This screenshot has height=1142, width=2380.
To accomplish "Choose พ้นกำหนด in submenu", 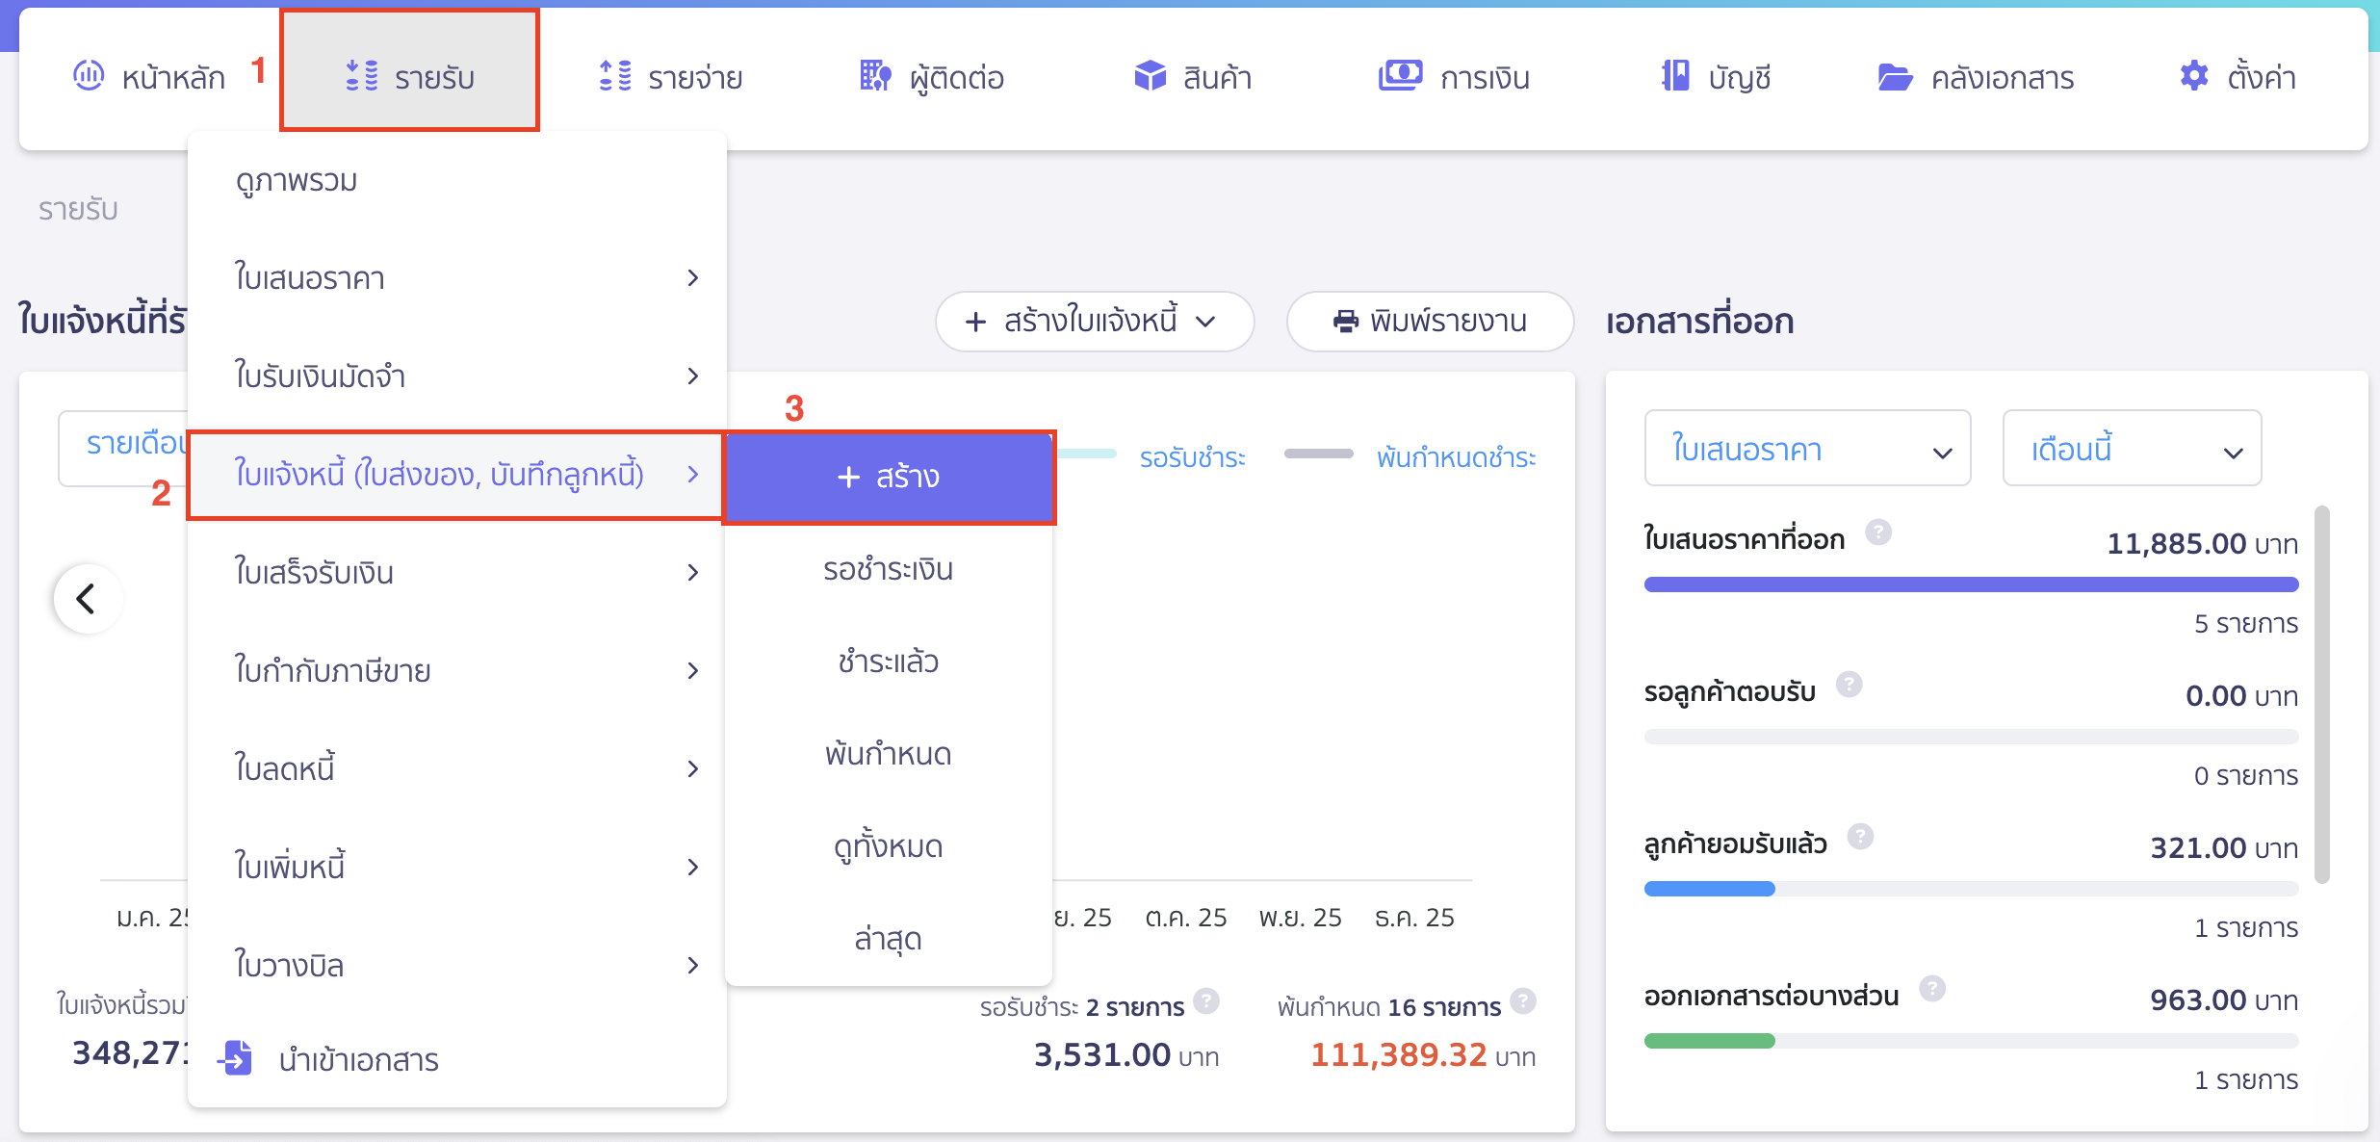I will point(889,754).
